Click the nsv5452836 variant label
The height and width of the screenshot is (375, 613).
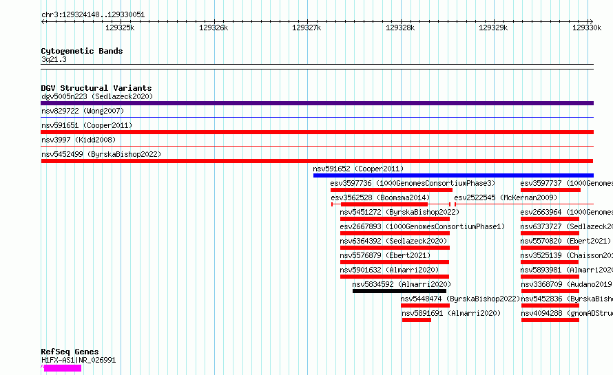coord(567,299)
